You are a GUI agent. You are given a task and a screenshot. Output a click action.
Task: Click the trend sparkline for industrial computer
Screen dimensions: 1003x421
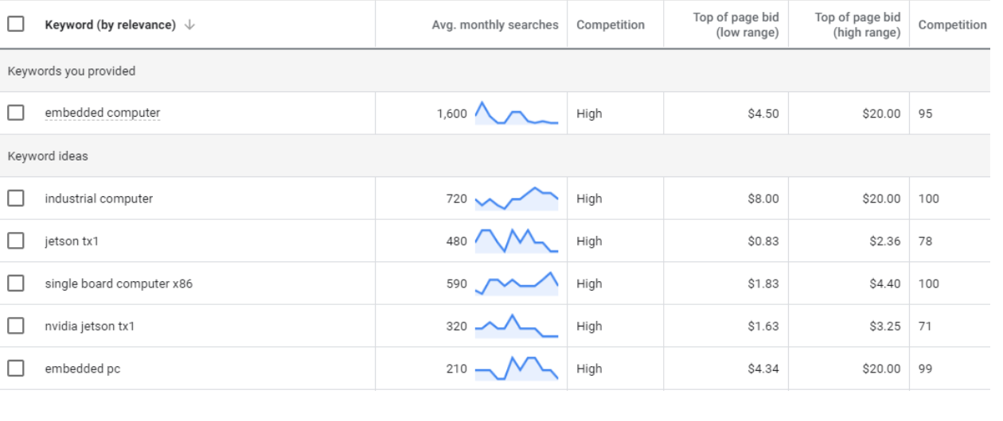coord(517,199)
